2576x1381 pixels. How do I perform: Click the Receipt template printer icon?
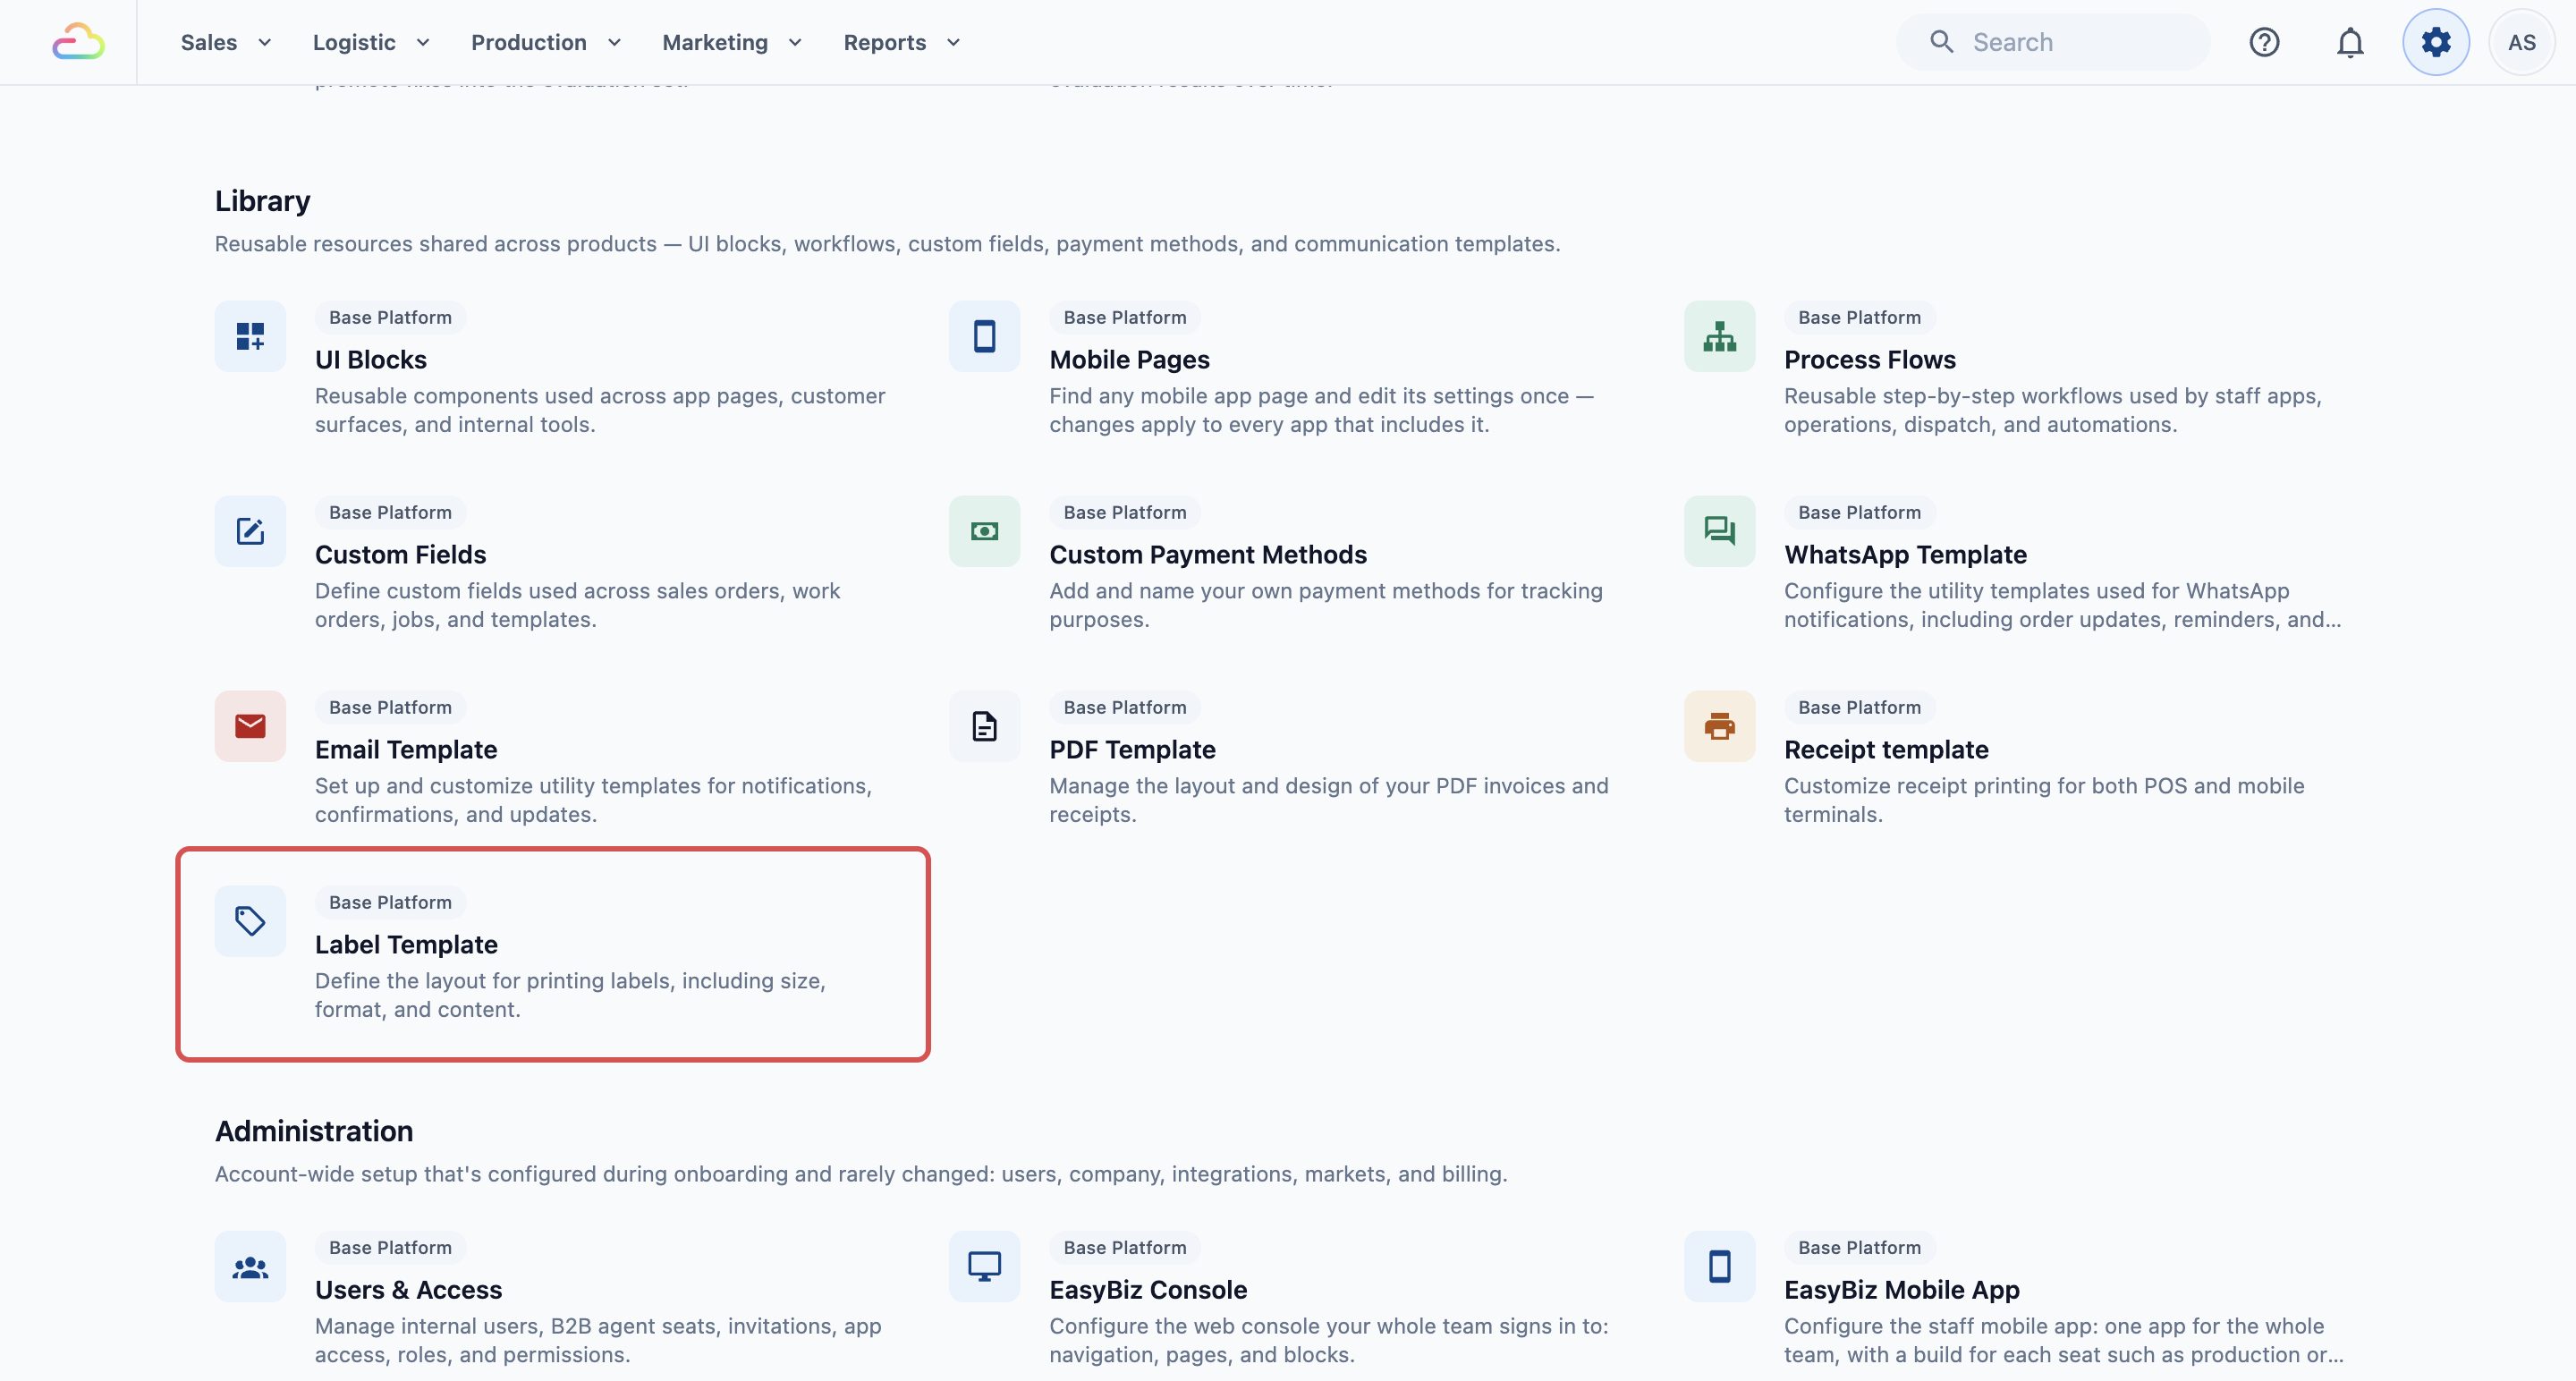1719,726
